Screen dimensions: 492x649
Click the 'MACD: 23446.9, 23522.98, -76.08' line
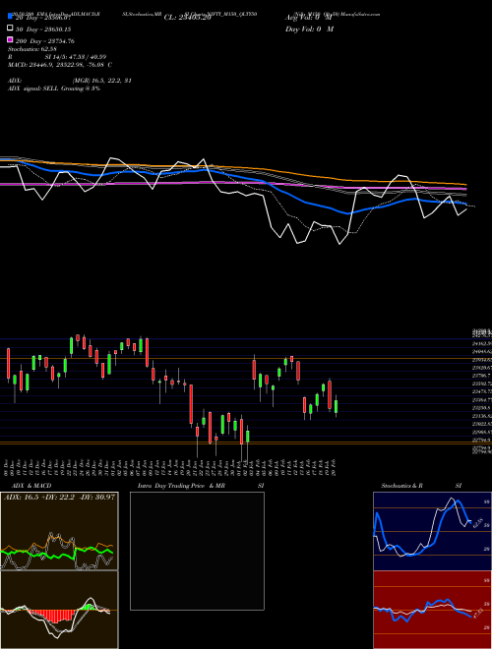60,65
